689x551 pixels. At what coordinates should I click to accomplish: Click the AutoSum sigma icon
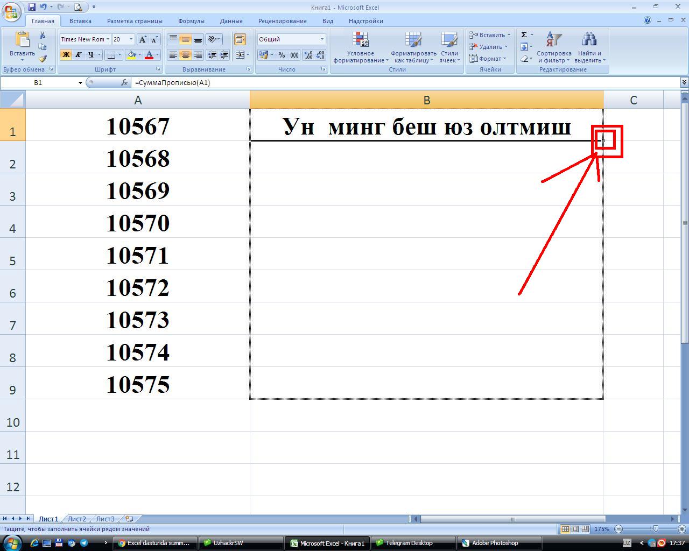(524, 35)
